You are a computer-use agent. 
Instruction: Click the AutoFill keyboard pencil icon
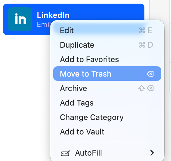pyautogui.click(x=66, y=153)
